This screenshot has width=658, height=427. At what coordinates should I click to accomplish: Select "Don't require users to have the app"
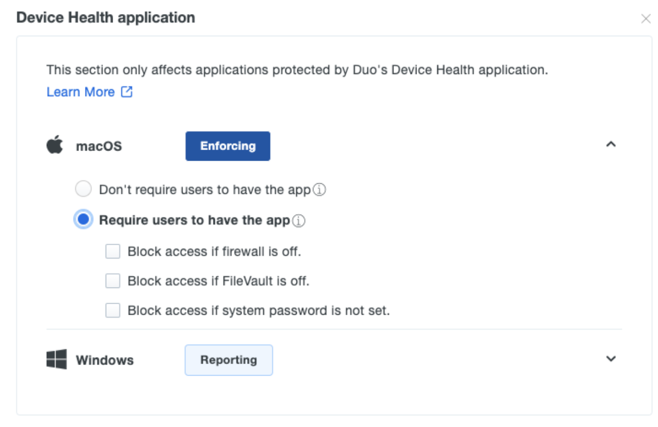click(x=83, y=189)
